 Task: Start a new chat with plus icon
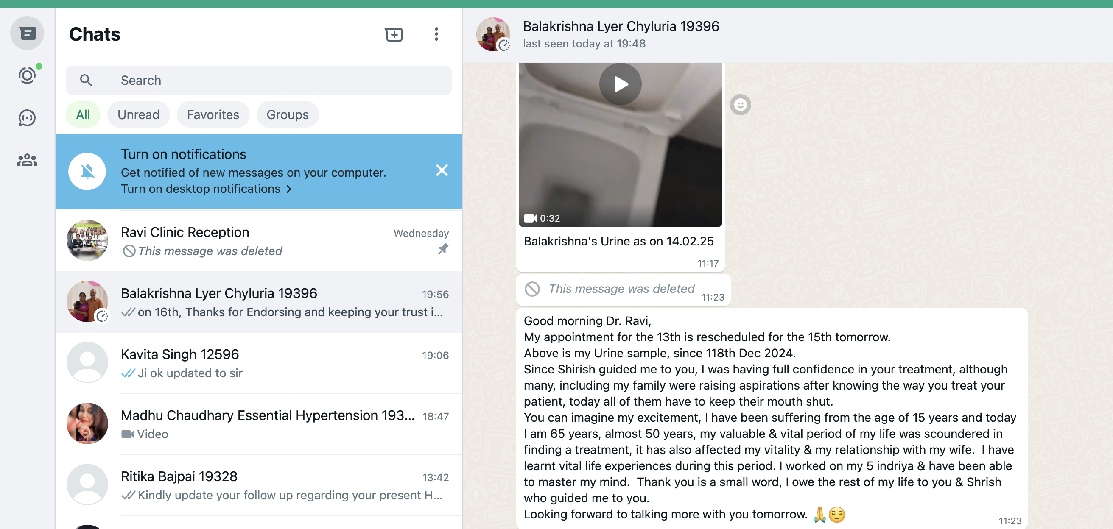pos(393,35)
